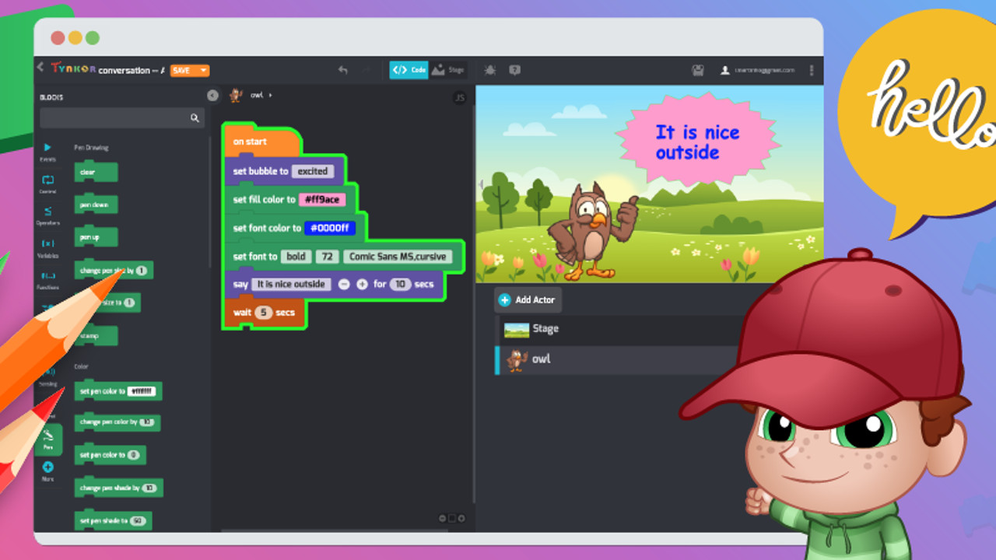Click the set pen shade to block
Screen dimensions: 996x560
point(113,520)
